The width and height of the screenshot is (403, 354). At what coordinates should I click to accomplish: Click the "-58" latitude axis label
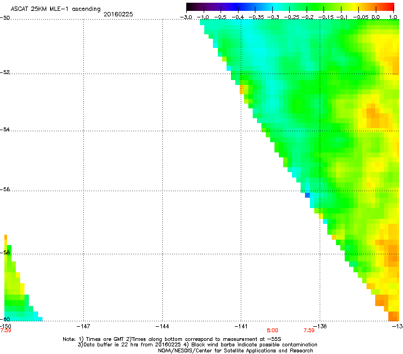click(x=5, y=253)
